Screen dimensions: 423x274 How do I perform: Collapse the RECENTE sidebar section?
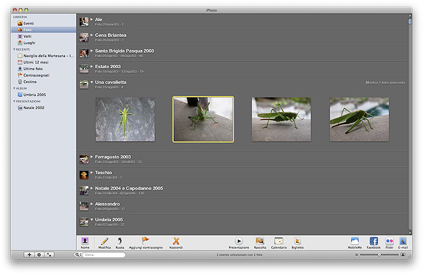[14, 49]
